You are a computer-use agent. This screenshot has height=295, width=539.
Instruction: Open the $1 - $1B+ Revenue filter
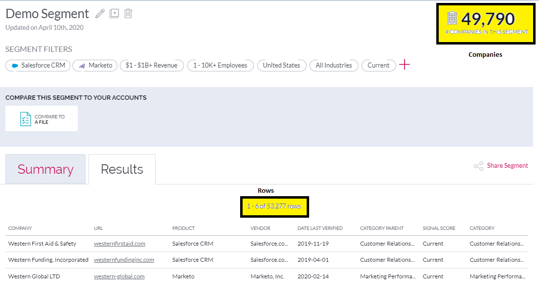tap(152, 66)
